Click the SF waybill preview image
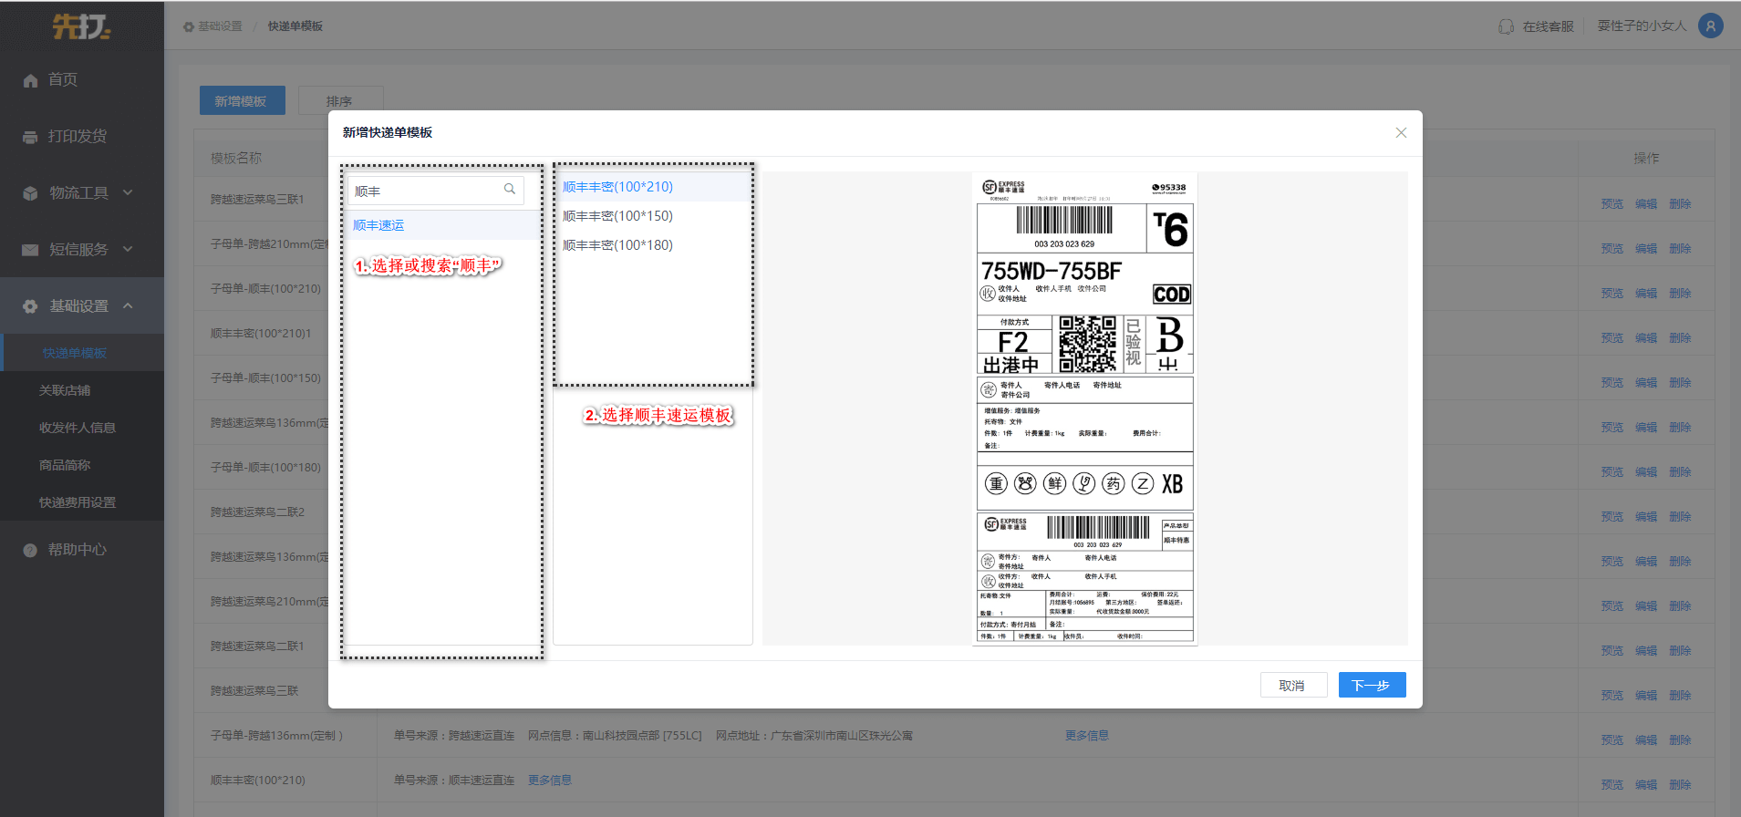 [1085, 408]
